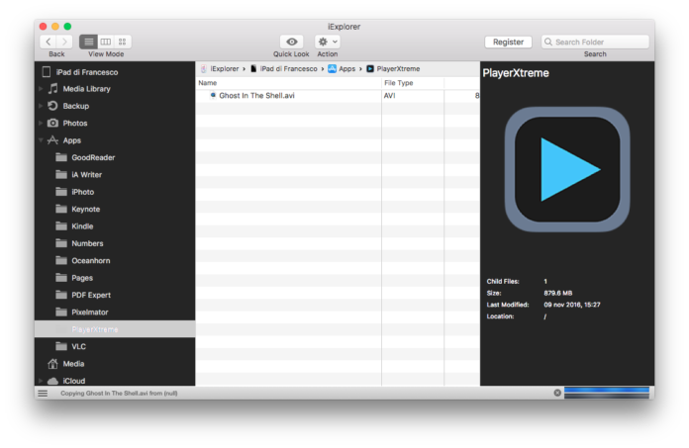The height and width of the screenshot is (448, 689).
Task: Select iPad di Francesco device in sidebar
Action: (87, 71)
